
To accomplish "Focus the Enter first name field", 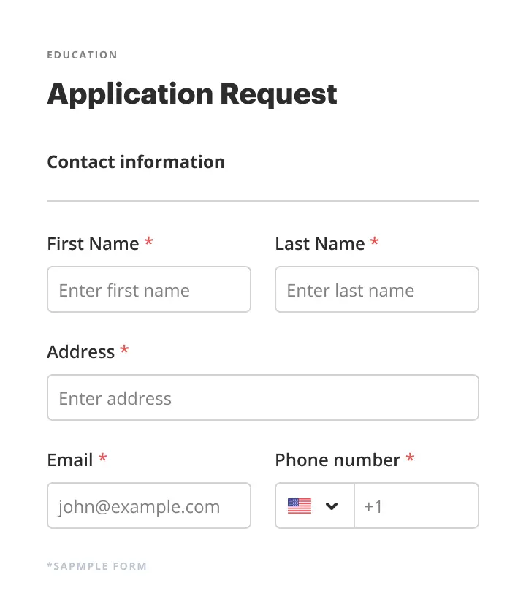I will [149, 290].
